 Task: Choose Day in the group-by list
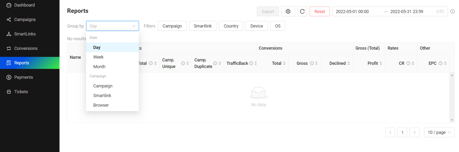pos(112,48)
